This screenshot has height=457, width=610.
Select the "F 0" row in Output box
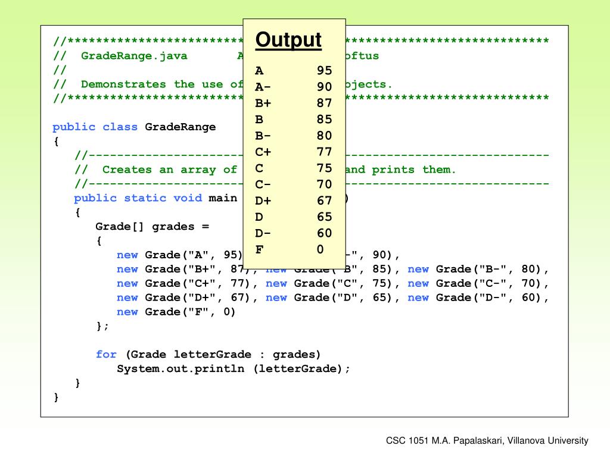tap(290, 249)
